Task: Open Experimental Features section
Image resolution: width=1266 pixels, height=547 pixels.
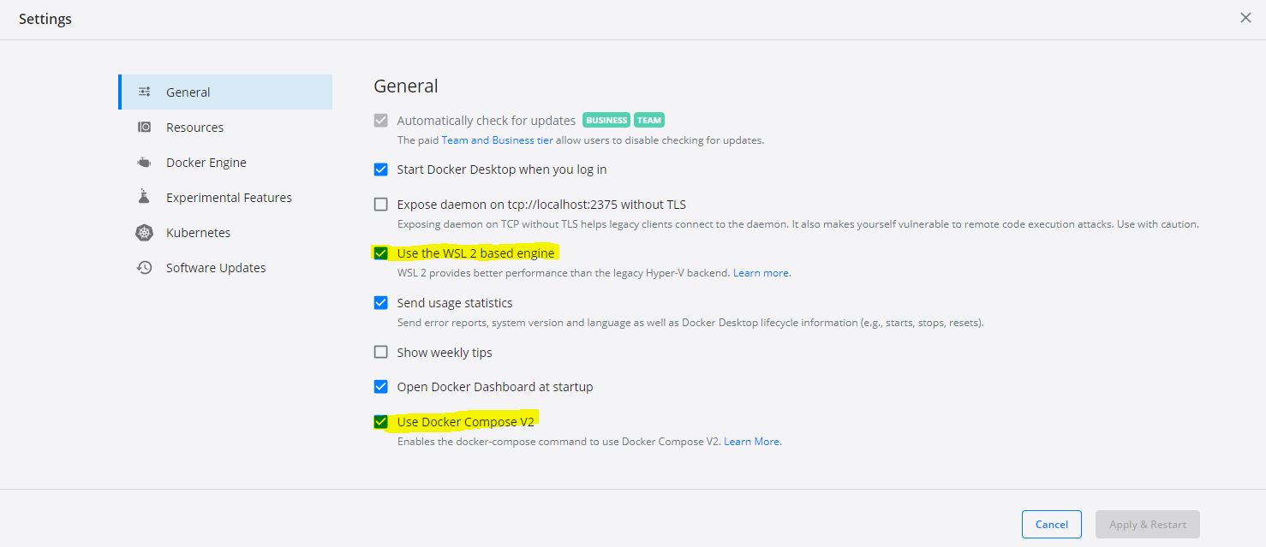Action: coord(225,197)
